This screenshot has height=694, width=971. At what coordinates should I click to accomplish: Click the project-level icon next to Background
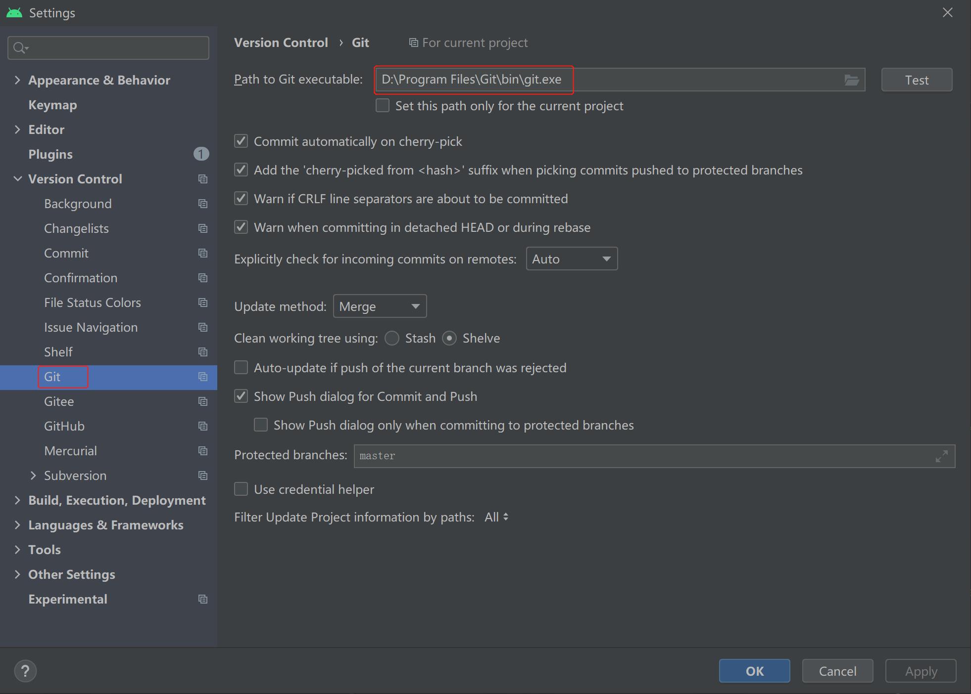coord(203,204)
